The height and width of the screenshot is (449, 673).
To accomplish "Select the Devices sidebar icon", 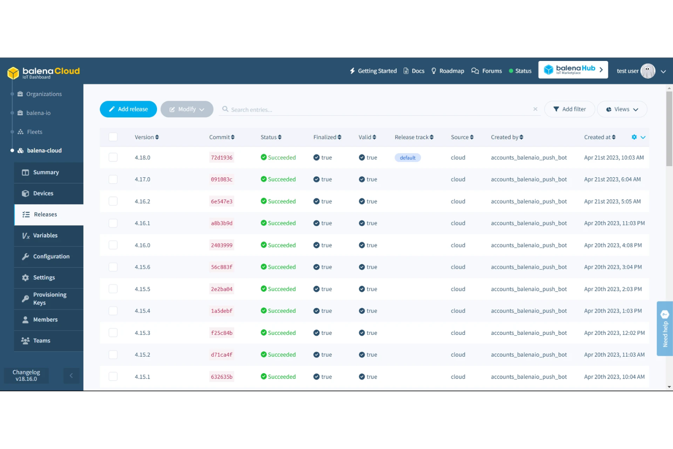I will (x=26, y=193).
